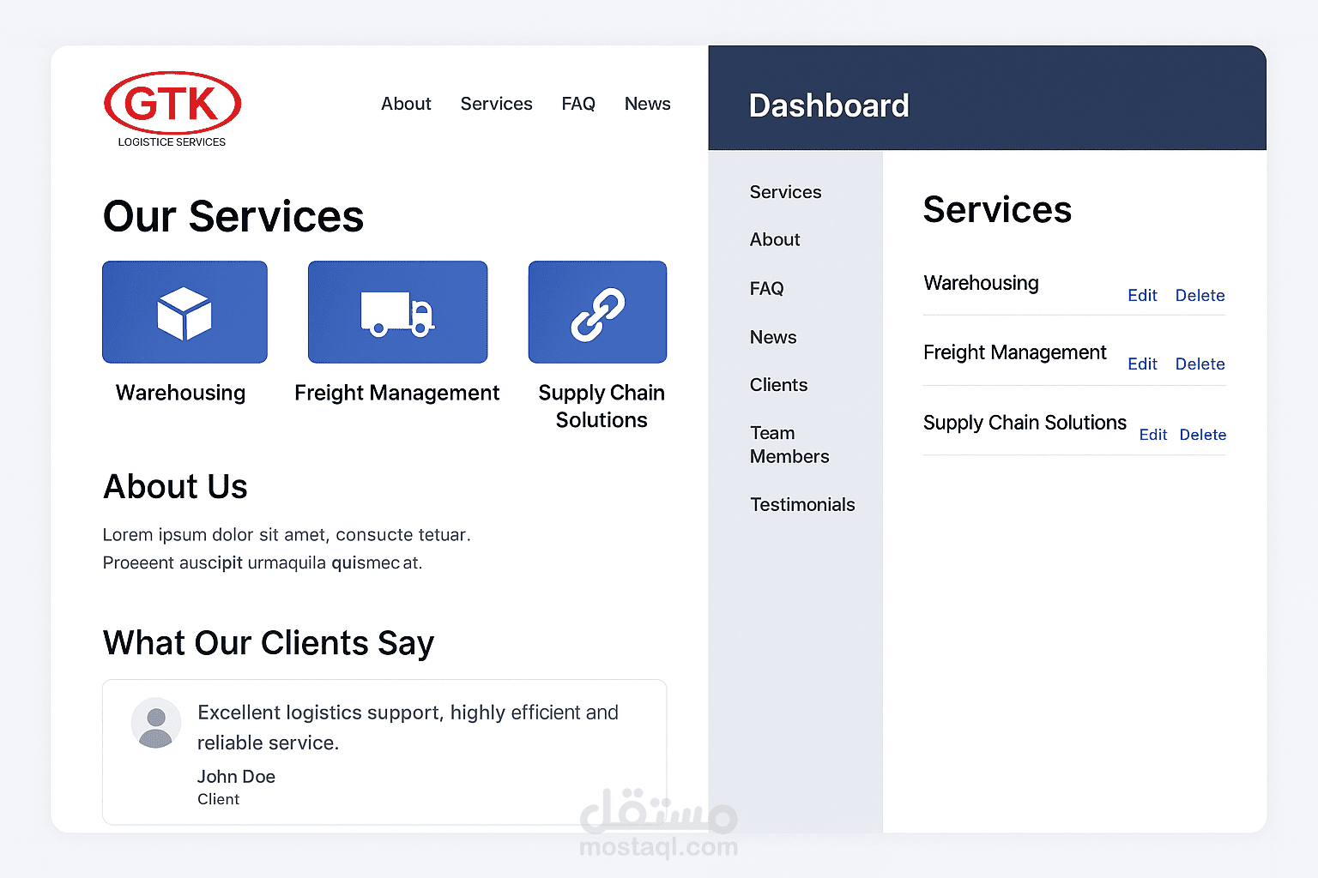
Task: Click the About Us heading
Action: 175,487
